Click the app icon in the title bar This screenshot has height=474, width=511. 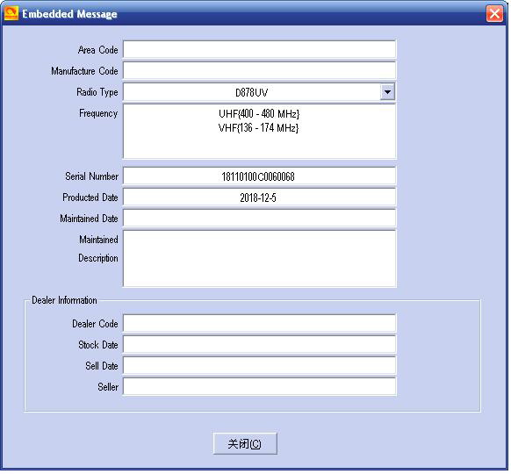[11, 14]
